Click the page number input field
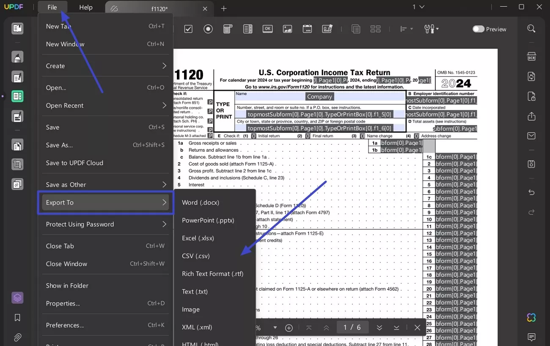 click(352, 328)
